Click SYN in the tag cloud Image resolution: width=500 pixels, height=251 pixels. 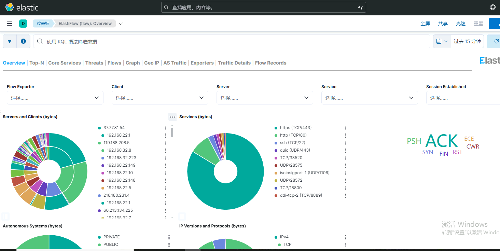[x=428, y=152]
